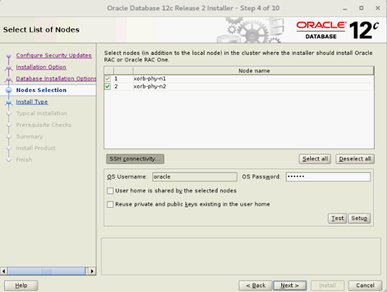Click the SSH Setup button

pos(359,218)
